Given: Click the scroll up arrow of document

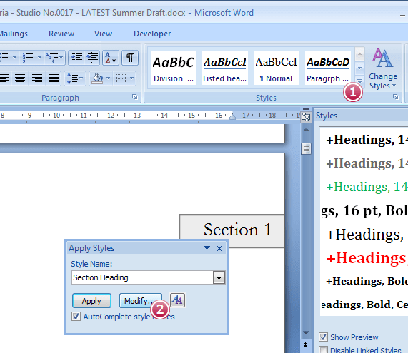Looking at the screenshot, I should pos(306,130).
